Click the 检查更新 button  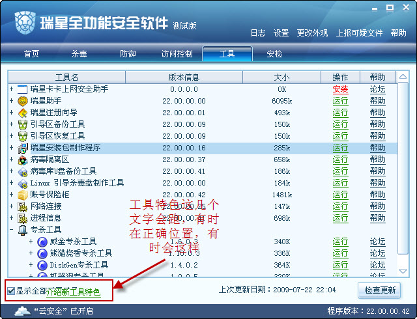pyautogui.click(x=379, y=290)
